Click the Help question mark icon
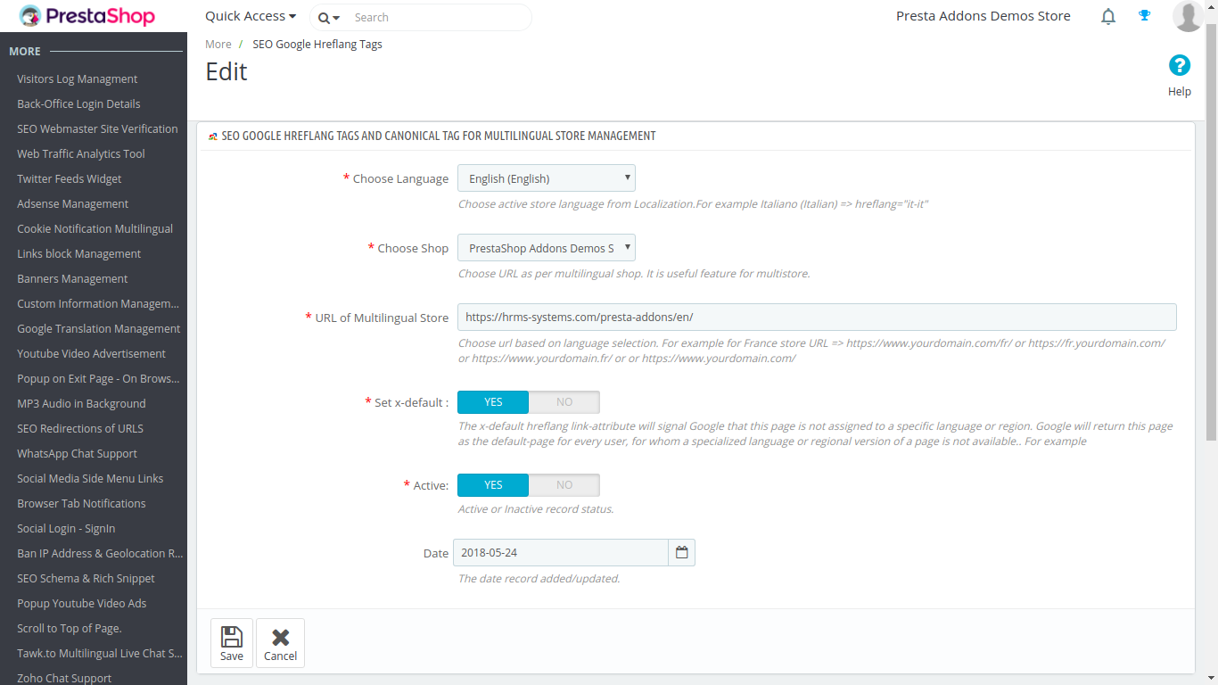Screen dimensions: 1218x685 [x=1180, y=65]
